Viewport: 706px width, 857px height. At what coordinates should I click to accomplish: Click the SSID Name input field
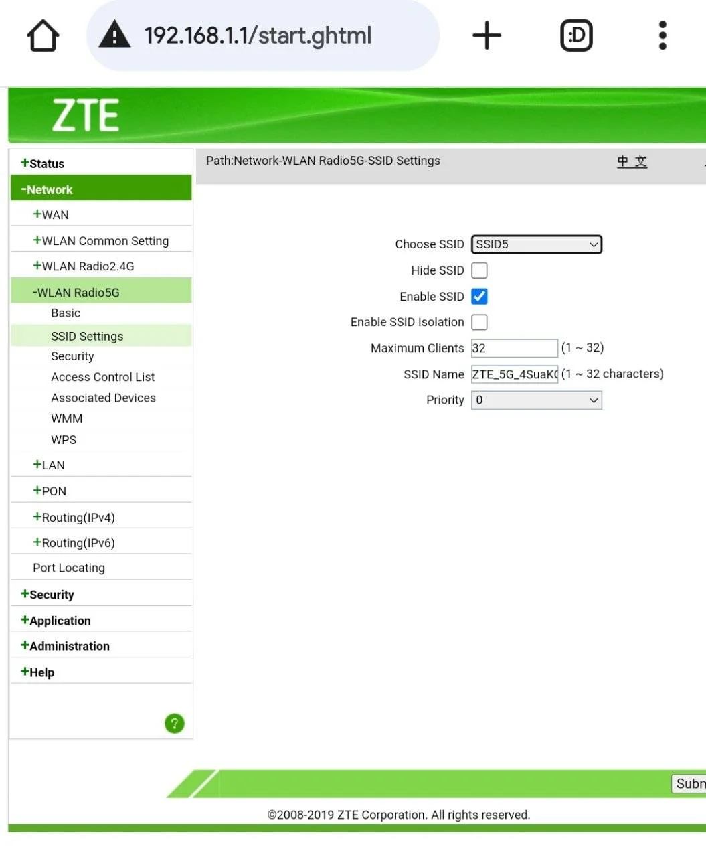coord(515,374)
